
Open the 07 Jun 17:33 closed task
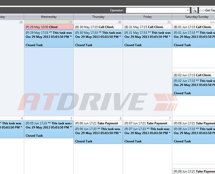coord(147,135)
